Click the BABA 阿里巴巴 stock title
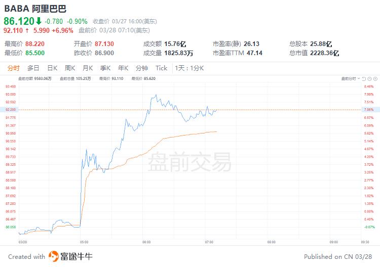The width and height of the screenshot is (380, 267). click(x=35, y=9)
